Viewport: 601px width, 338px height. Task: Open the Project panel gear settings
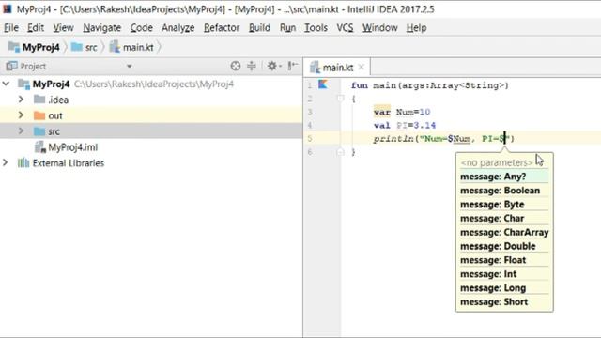point(272,66)
